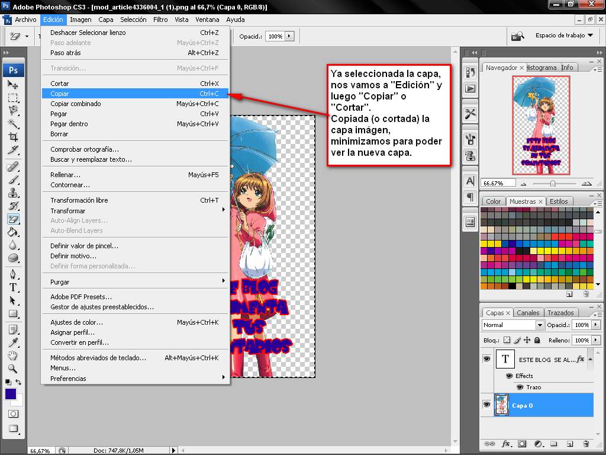Image resolution: width=606 pixels, height=455 pixels.
Task: Switch to the Color tab
Action: click(493, 201)
